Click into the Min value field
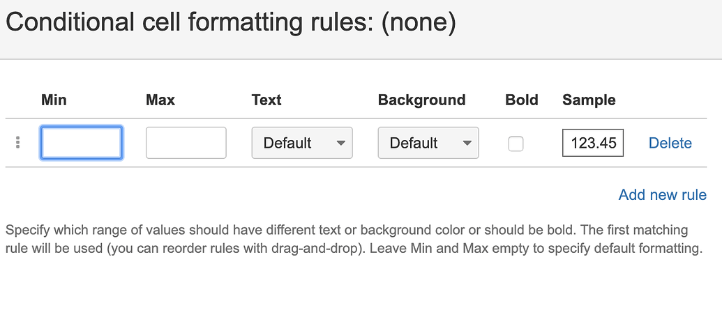722x333 pixels. [82, 143]
